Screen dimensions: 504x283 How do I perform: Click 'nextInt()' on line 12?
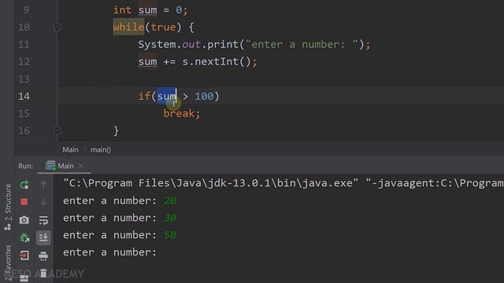pyautogui.click(x=222, y=61)
